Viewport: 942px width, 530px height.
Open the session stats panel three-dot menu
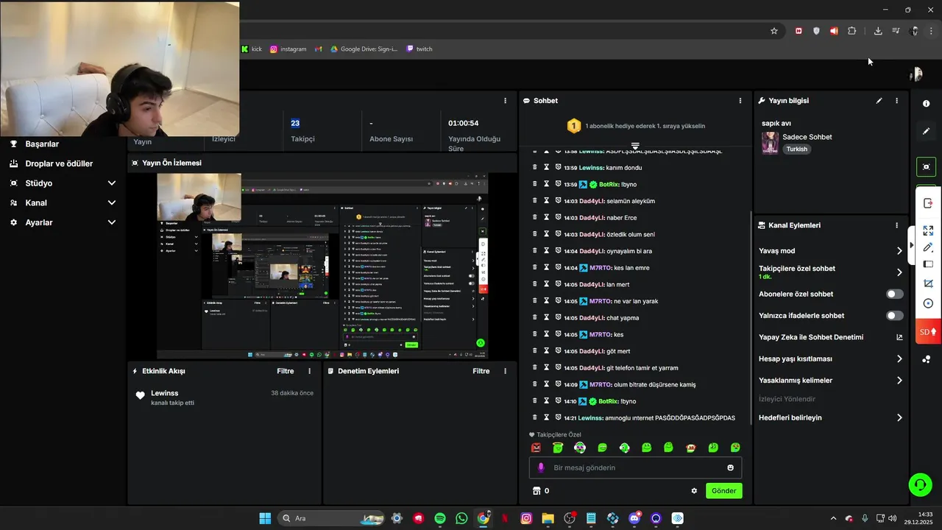[505, 101]
